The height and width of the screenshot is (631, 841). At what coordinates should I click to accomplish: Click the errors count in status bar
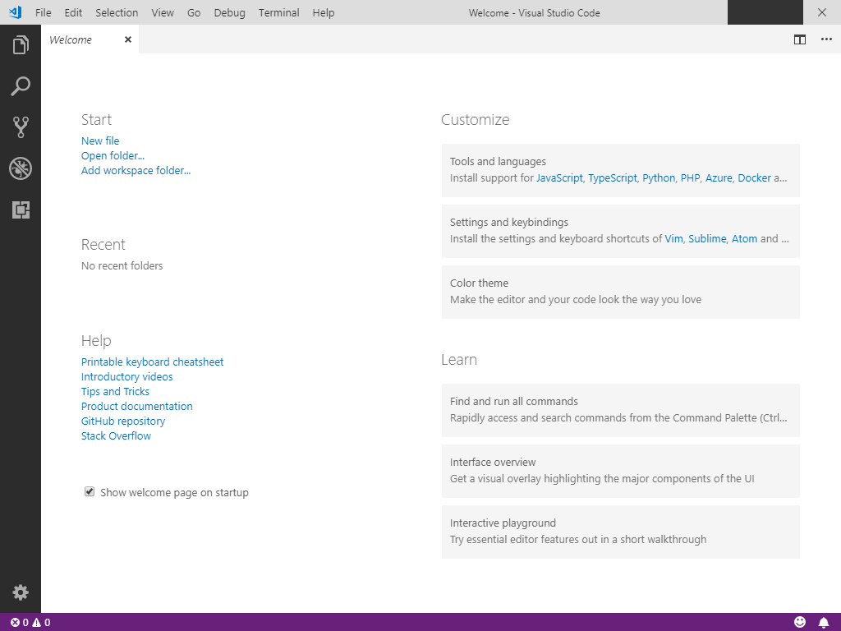20,623
